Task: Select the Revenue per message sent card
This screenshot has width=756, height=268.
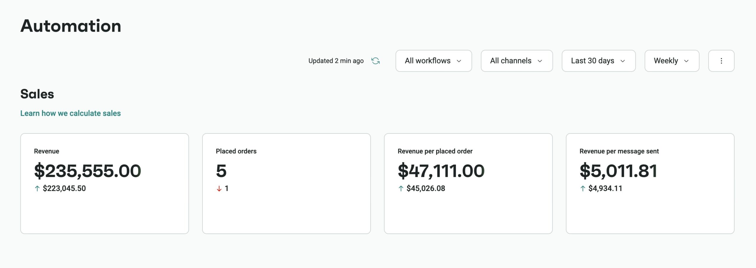Action: tap(649, 183)
